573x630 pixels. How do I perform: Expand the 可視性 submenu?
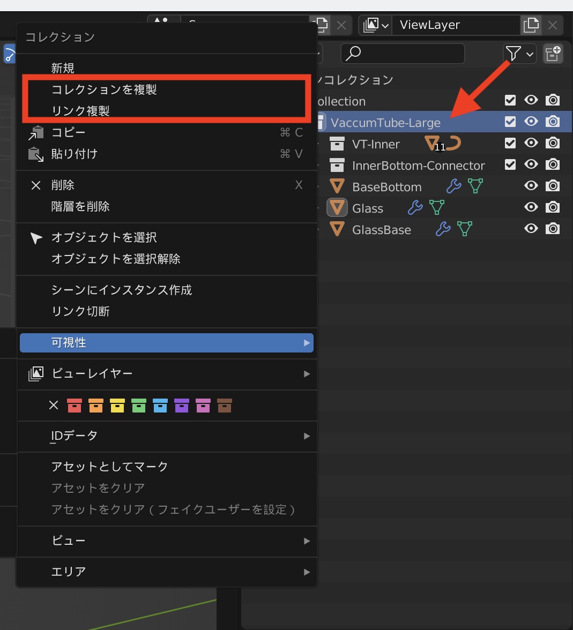(166, 343)
